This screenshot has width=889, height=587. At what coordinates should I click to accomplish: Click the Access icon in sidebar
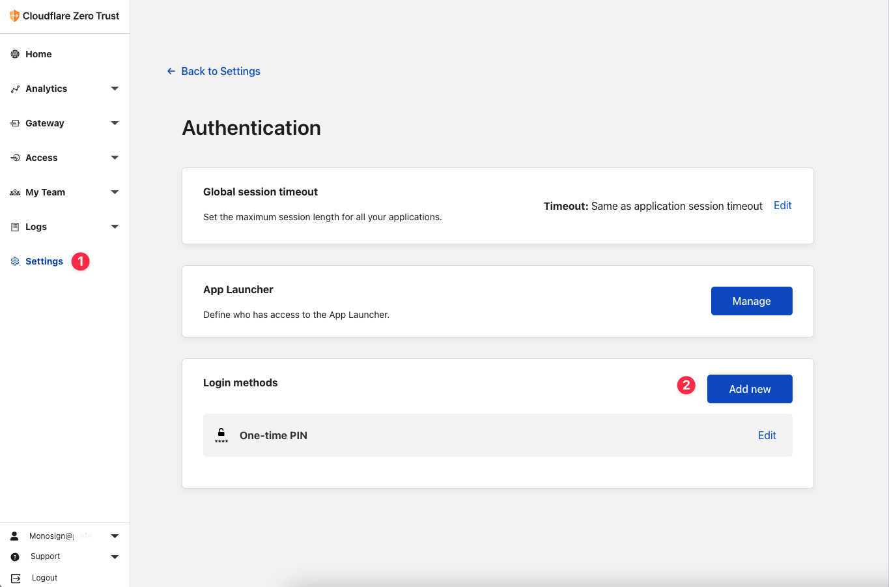[15, 158]
